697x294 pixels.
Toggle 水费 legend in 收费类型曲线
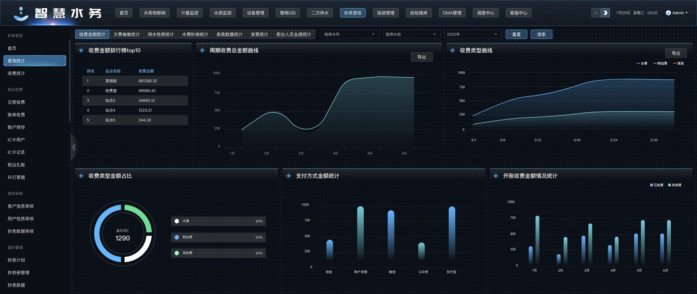coord(642,63)
